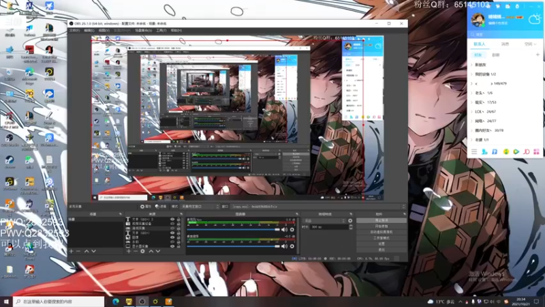The image size is (545, 307).
Task: Remove the selected source with the minus icon
Action: click(x=136, y=251)
